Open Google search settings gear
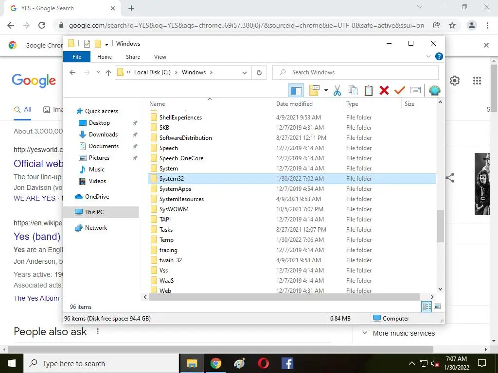The image size is (498, 373). coord(455,81)
